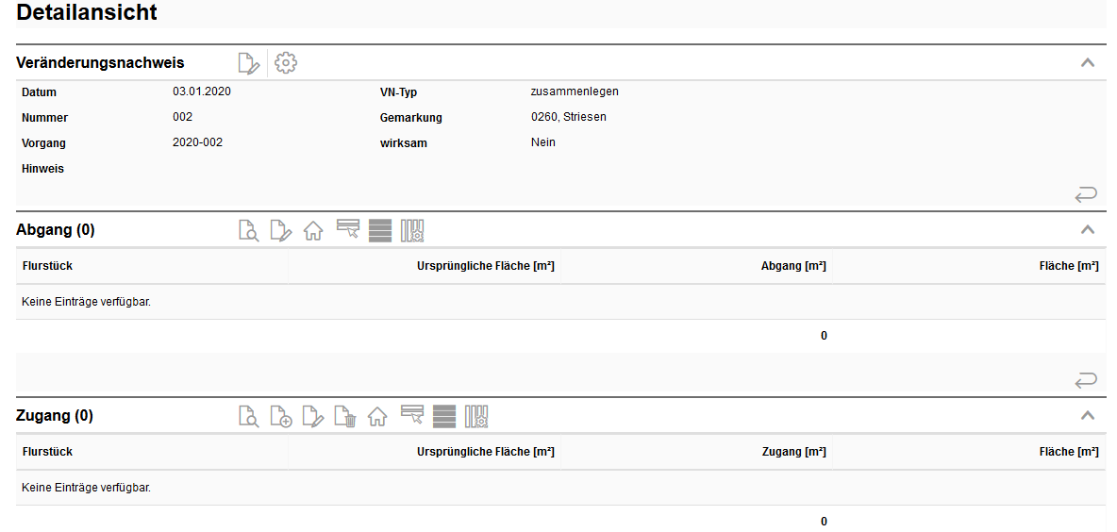This screenshot has height=532, width=1117.
Task: Collapse the Abgang section
Action: (x=1087, y=229)
